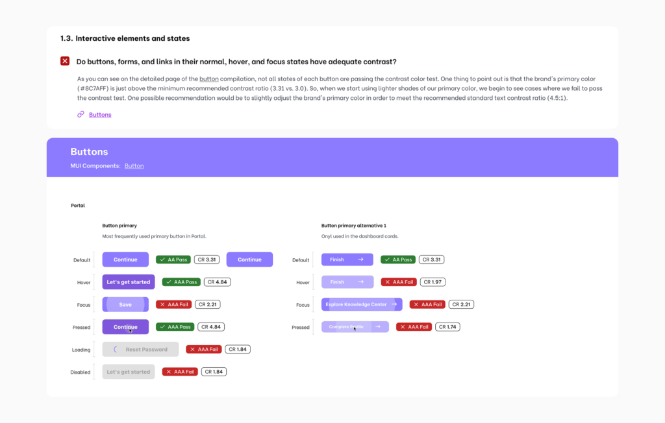Click the arrow in Explore Knowledge Center button
This screenshot has height=423, width=665.
click(393, 304)
